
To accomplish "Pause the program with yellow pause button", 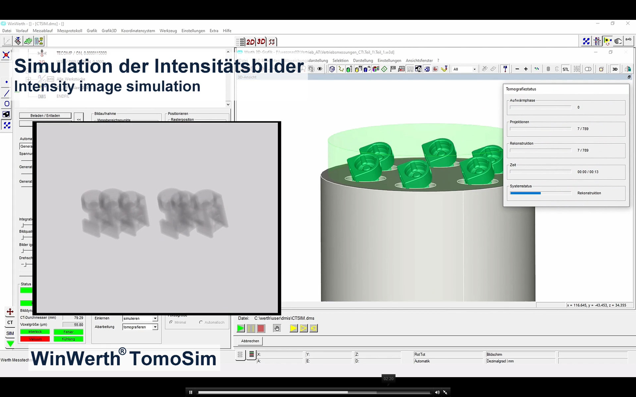I will [x=251, y=328].
